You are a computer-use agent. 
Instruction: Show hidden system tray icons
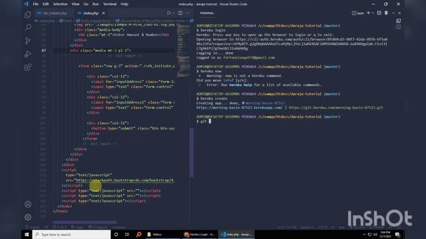click(364, 234)
